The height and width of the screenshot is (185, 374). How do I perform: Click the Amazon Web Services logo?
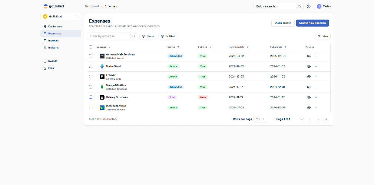(102, 56)
